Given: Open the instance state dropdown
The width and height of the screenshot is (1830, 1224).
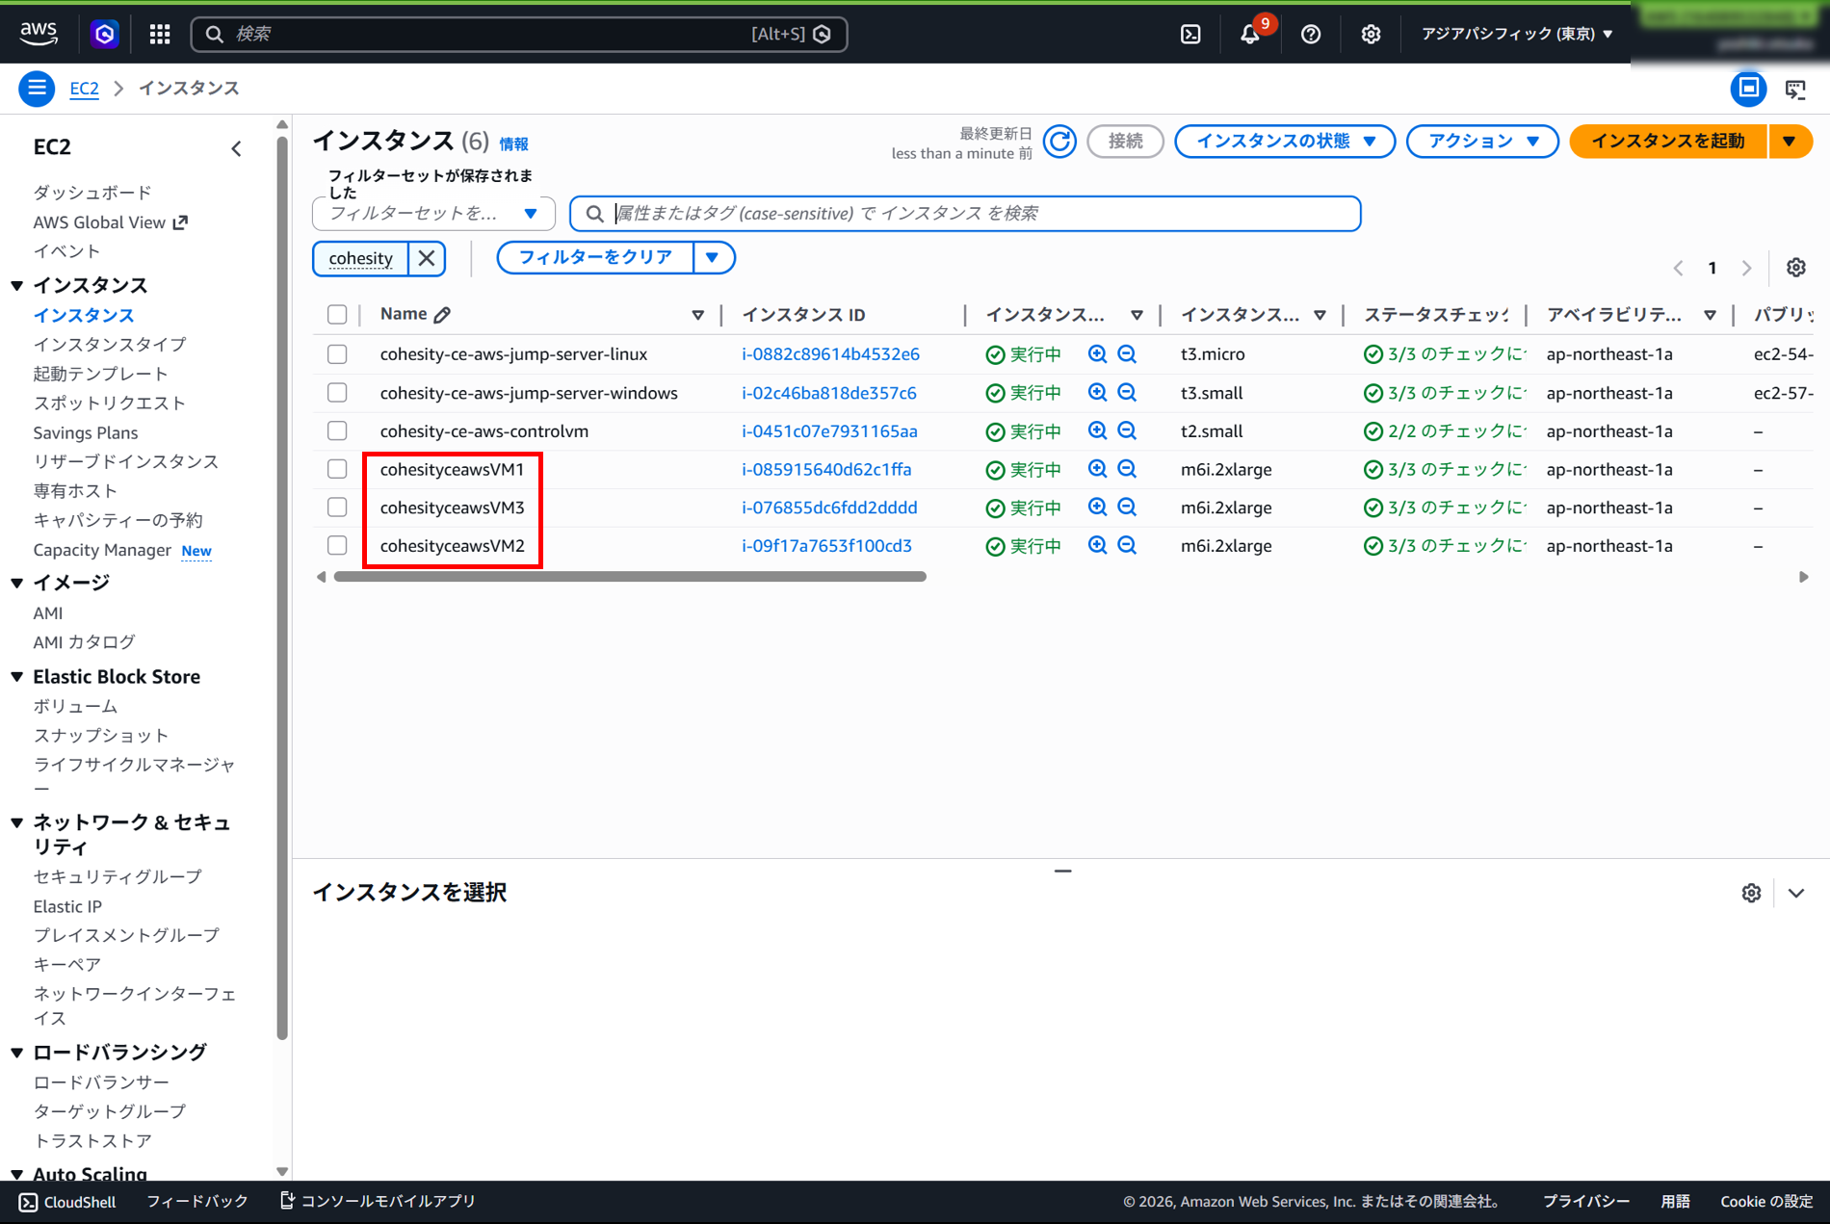Looking at the screenshot, I should click(1285, 141).
